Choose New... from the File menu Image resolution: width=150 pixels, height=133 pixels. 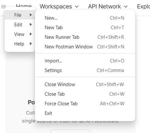pos(85,18)
